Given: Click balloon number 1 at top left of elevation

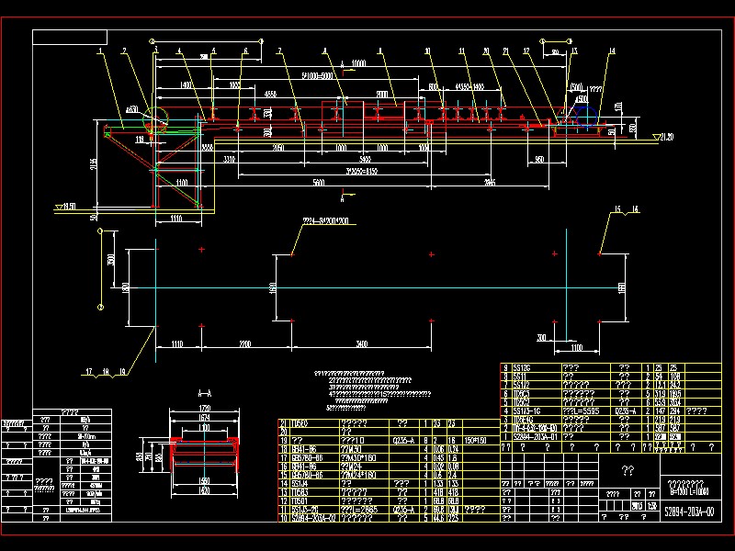Looking at the screenshot, I should (100, 51).
